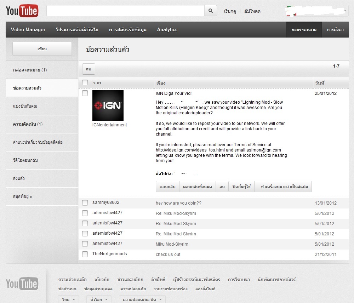This screenshot has width=354, height=303.
Task: Open the การสมัครรับข้อมูล tab
Action: click(x=127, y=30)
